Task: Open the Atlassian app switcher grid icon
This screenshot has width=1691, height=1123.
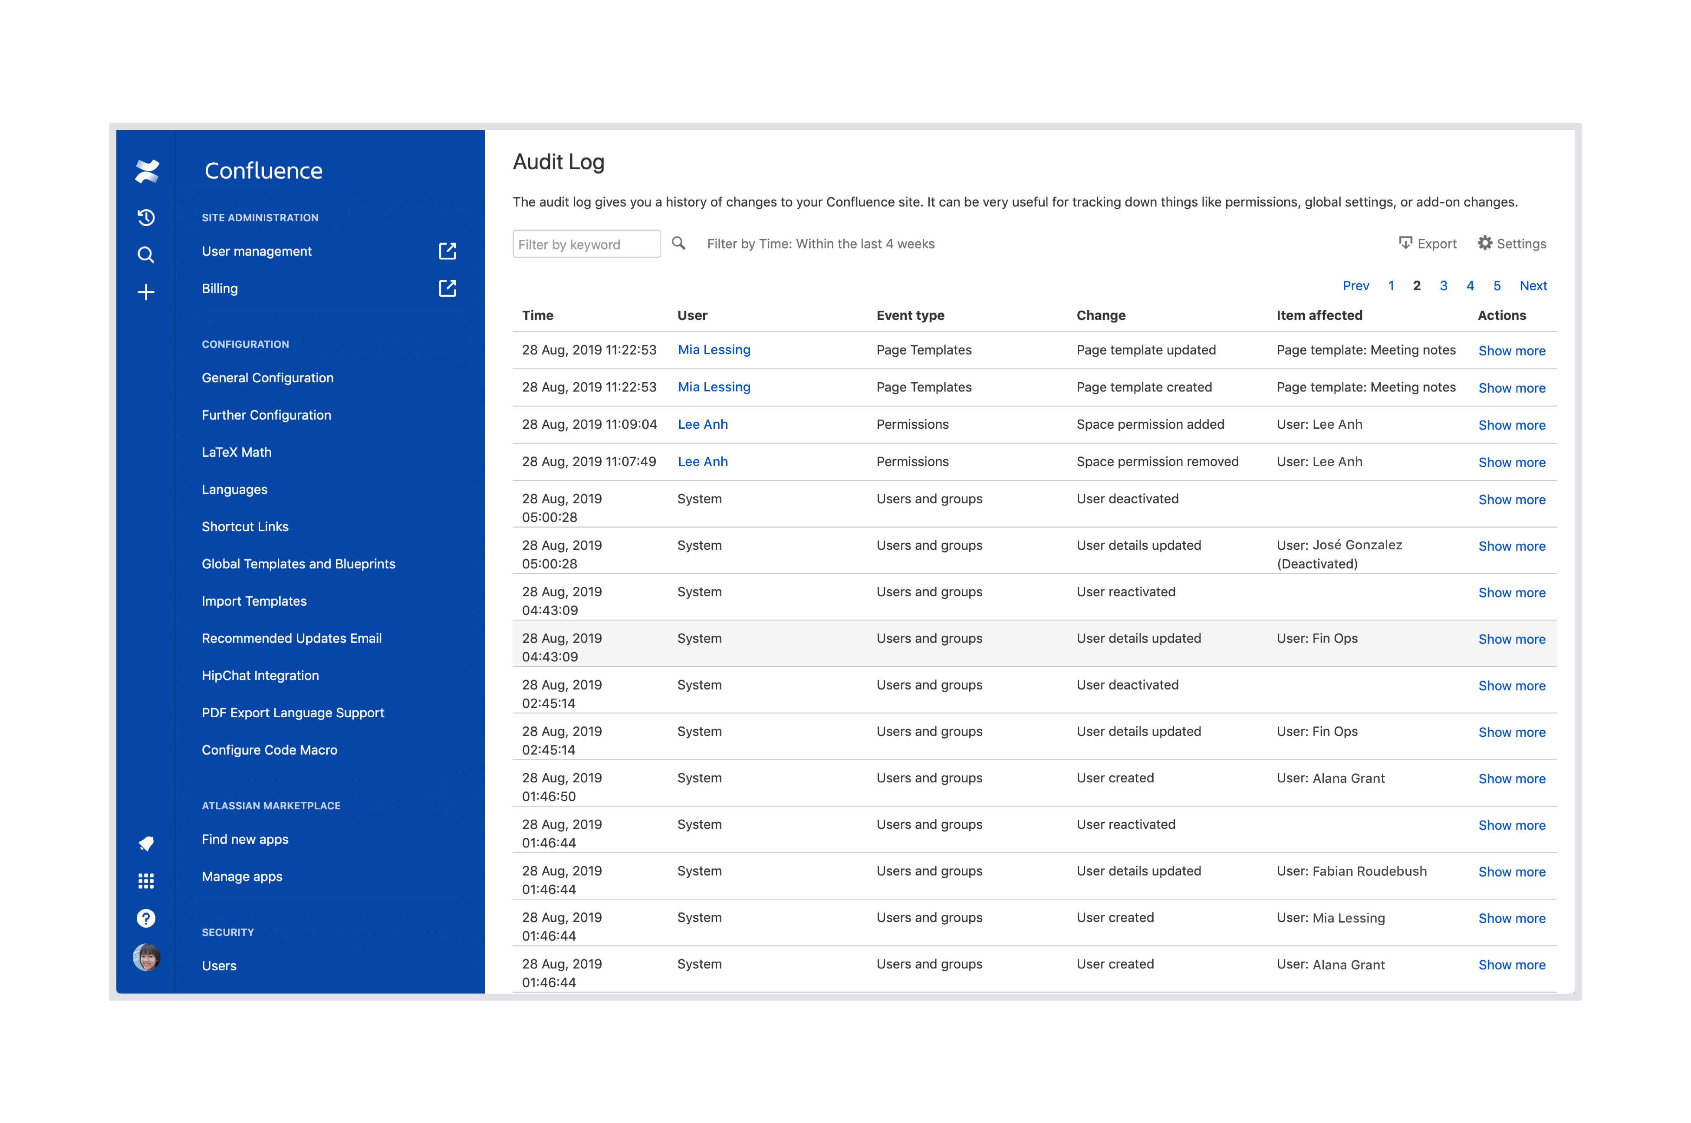Action: coord(146,881)
